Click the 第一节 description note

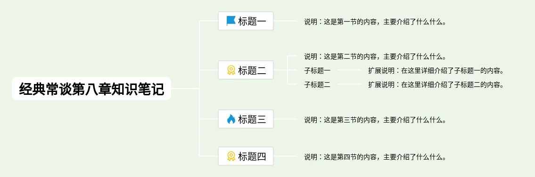click(375, 22)
